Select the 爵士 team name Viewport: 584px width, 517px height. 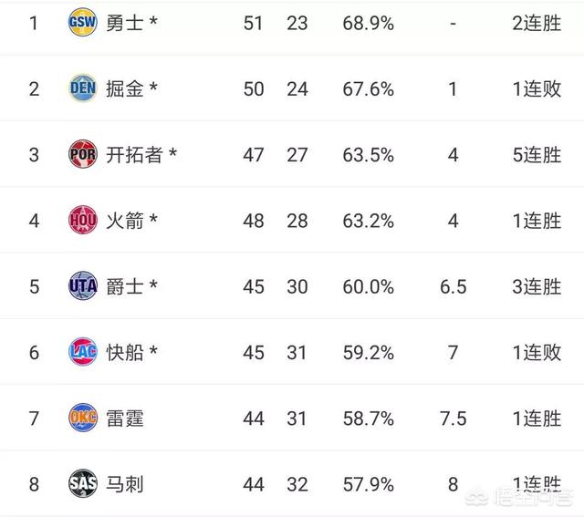click(x=125, y=286)
